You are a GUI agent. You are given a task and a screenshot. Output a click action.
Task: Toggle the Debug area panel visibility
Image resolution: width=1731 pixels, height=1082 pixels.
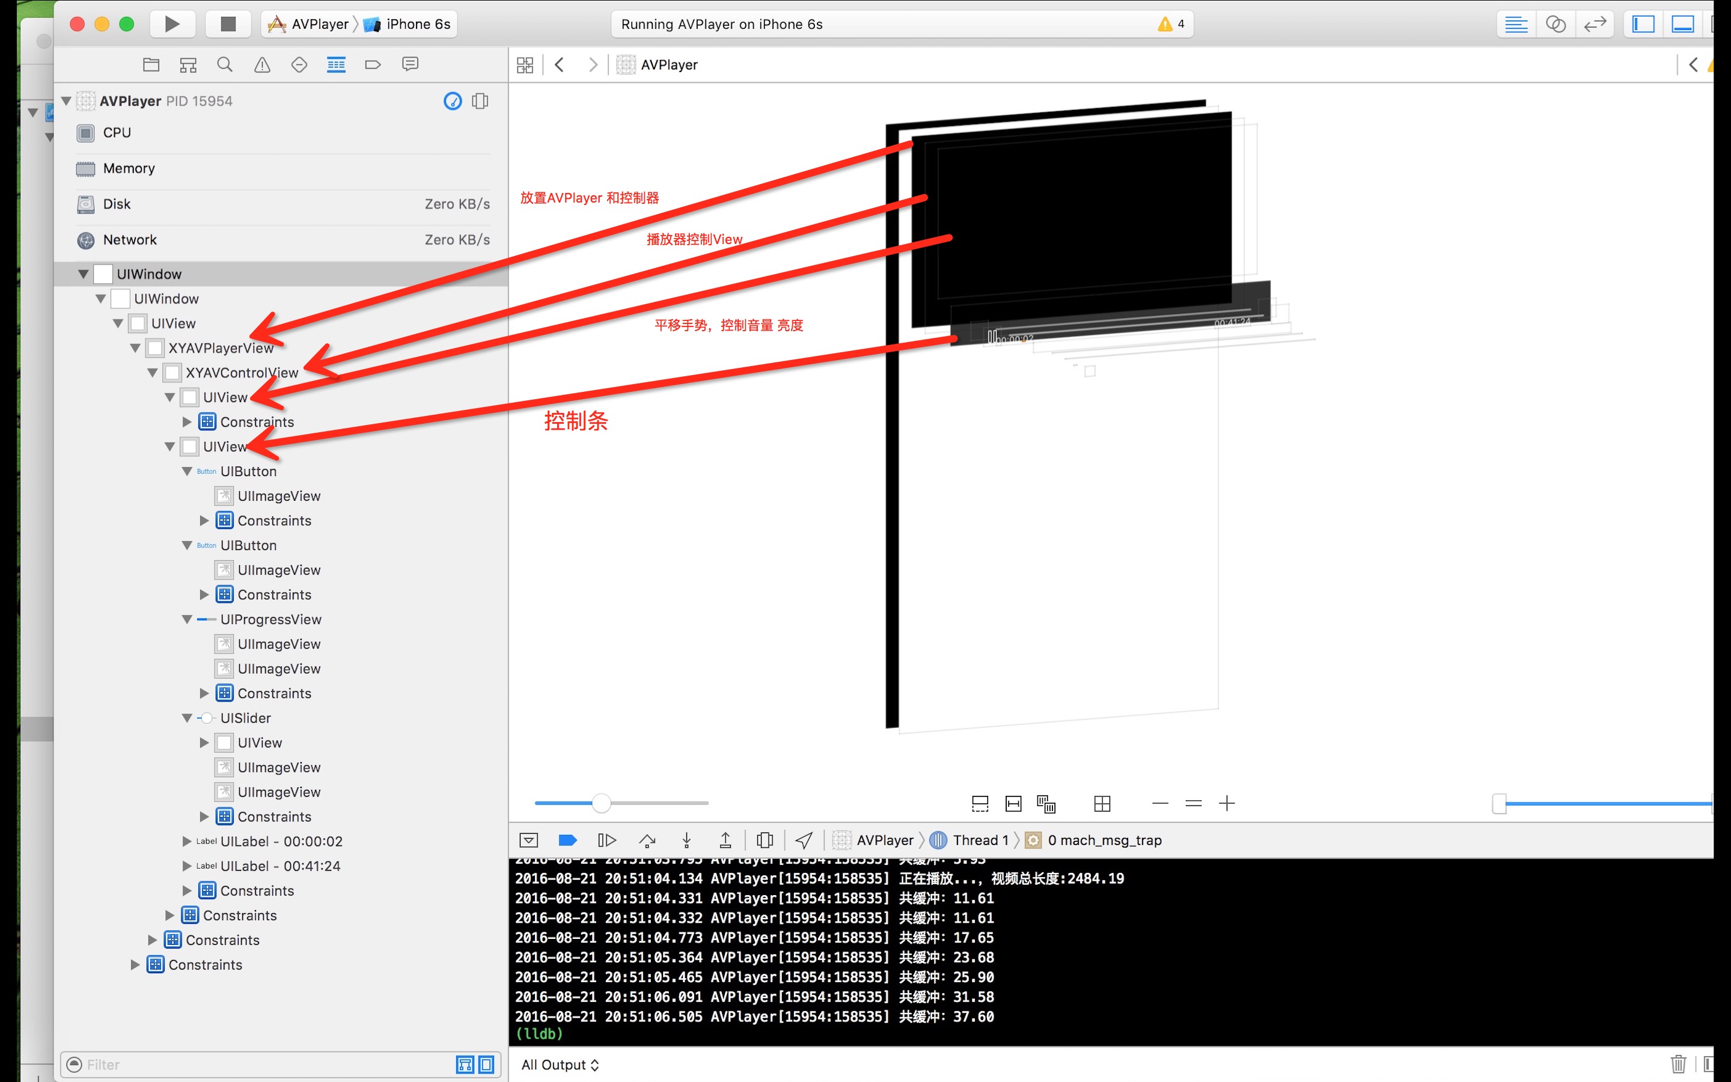coord(1682,24)
